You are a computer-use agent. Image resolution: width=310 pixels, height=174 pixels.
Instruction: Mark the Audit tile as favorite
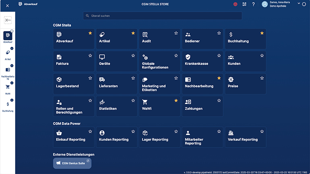pos(176,33)
